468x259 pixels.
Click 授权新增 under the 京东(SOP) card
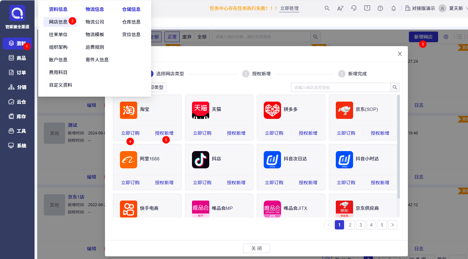(380, 133)
